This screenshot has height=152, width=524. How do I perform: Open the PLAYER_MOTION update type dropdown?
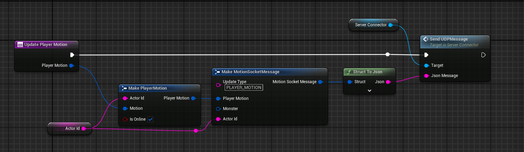[244, 88]
